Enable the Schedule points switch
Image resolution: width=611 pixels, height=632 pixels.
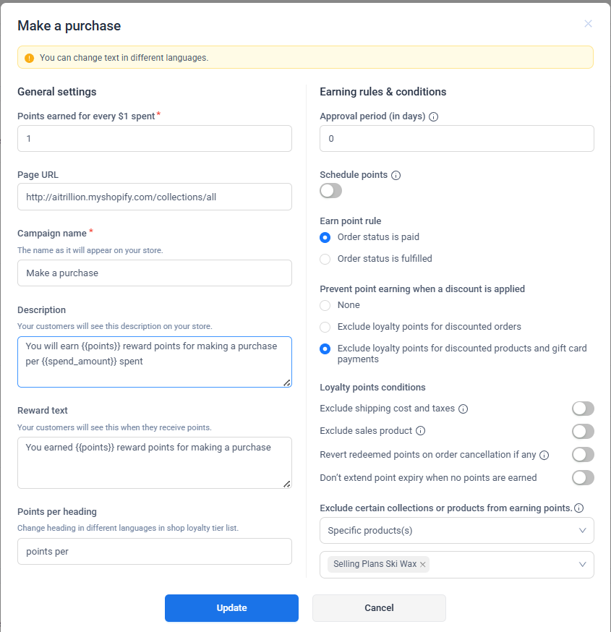(x=330, y=191)
